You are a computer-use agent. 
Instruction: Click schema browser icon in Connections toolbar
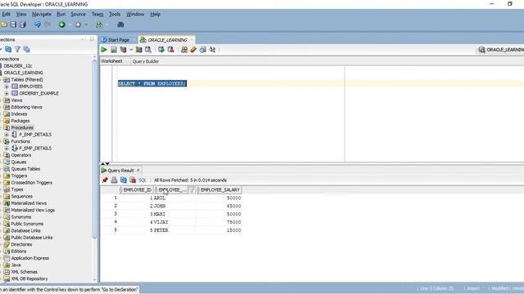pos(26,49)
